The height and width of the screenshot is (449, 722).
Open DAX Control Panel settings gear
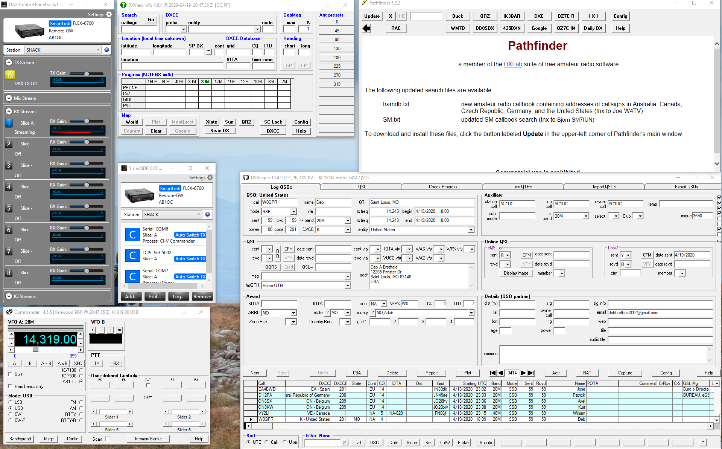pyautogui.click(x=109, y=14)
